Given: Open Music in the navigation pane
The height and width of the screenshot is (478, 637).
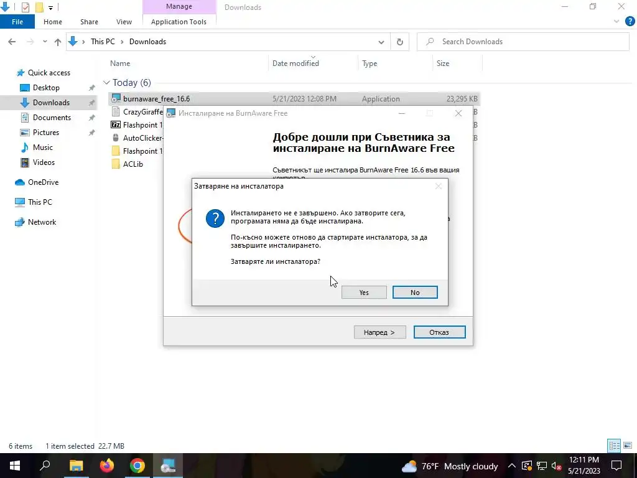Looking at the screenshot, I should [43, 148].
